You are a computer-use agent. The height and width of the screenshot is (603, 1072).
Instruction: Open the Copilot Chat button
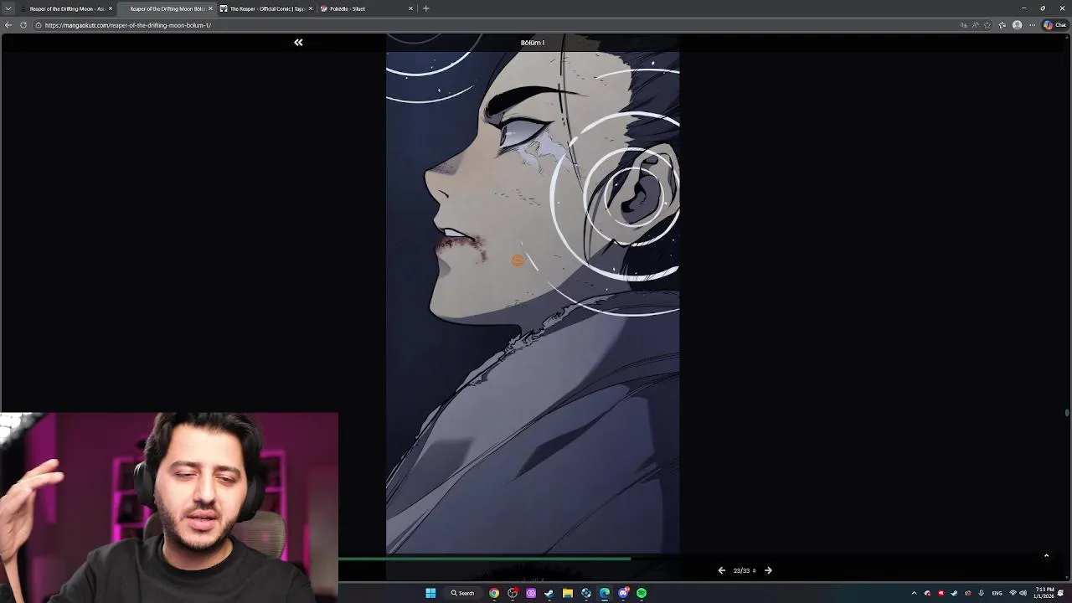click(1054, 25)
